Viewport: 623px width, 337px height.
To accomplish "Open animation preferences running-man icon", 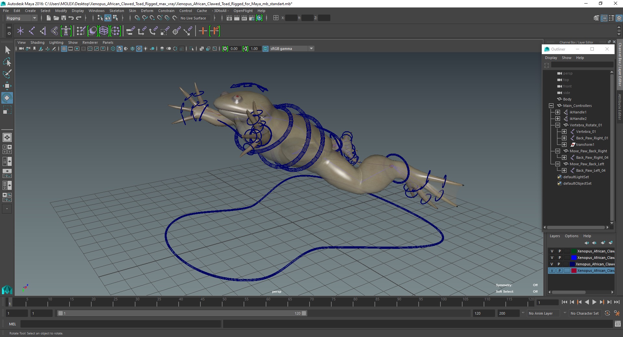I will pos(617,313).
